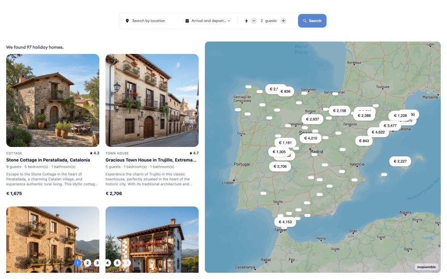Image resolution: width=447 pixels, height=279 pixels.
Task: Click the calendar icon beside Arrival and departure
Action: point(187,21)
